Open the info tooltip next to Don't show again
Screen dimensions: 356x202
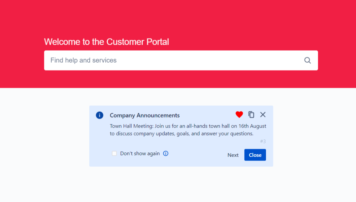[x=166, y=153]
